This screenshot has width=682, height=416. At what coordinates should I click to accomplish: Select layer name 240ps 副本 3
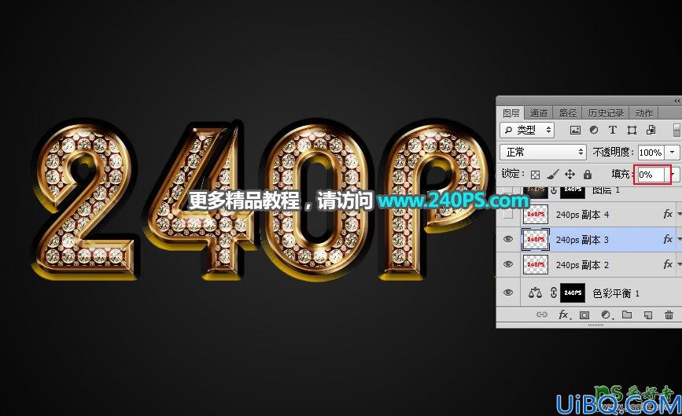pos(582,240)
